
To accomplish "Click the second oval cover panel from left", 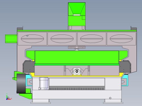I will tap(62, 39).
